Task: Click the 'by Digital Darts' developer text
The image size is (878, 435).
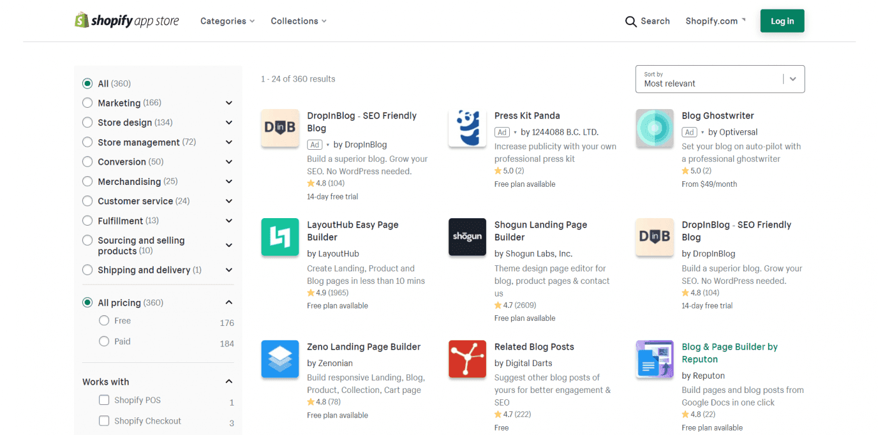Action: click(523, 363)
